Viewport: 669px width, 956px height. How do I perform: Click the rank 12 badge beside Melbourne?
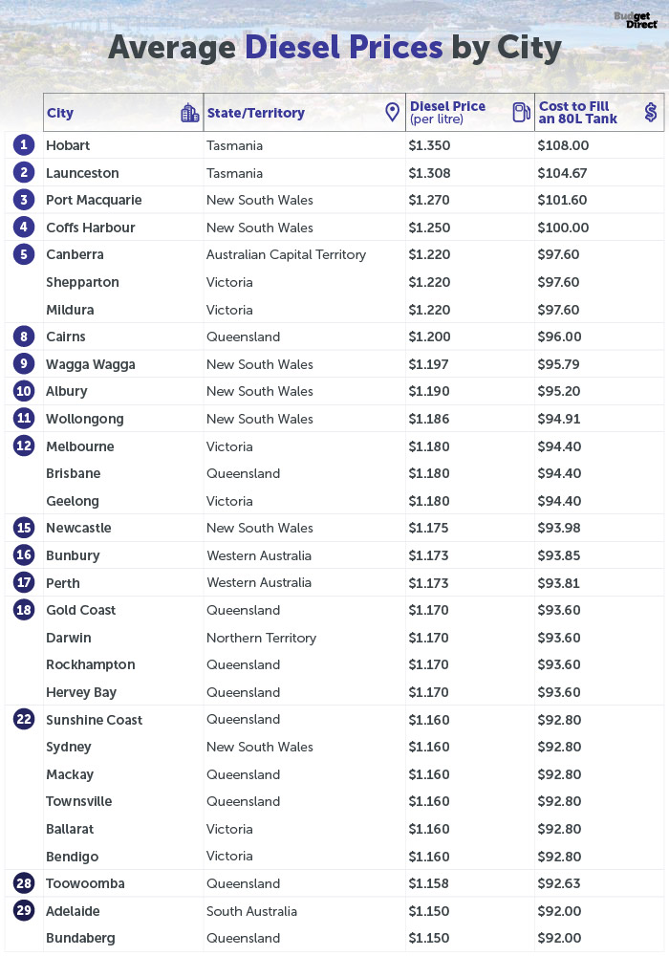24,445
